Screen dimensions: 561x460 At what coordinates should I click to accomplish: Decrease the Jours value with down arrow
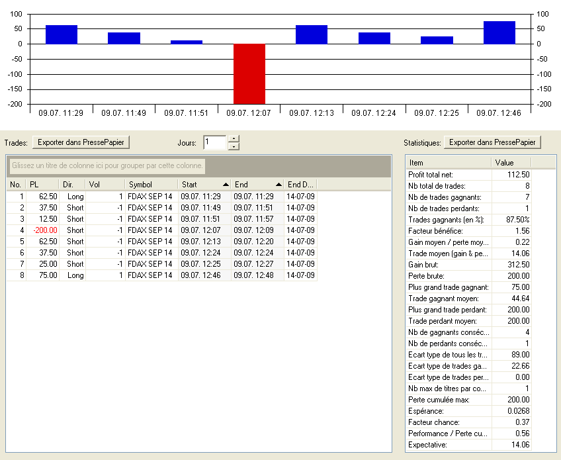pos(233,146)
